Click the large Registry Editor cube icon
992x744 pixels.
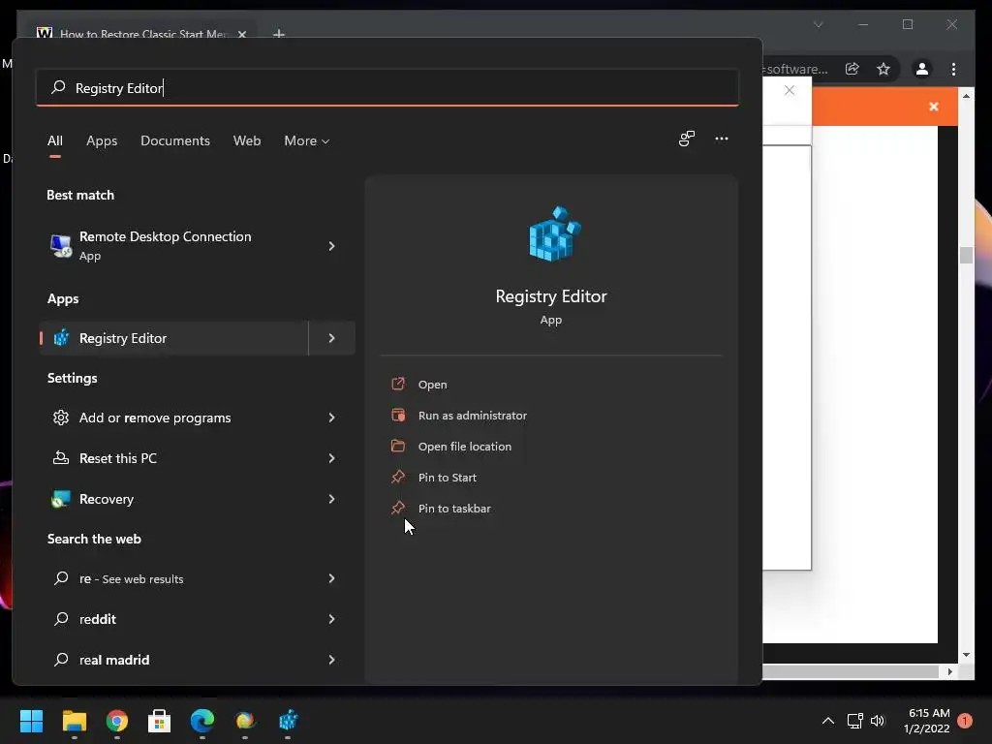[x=554, y=233]
